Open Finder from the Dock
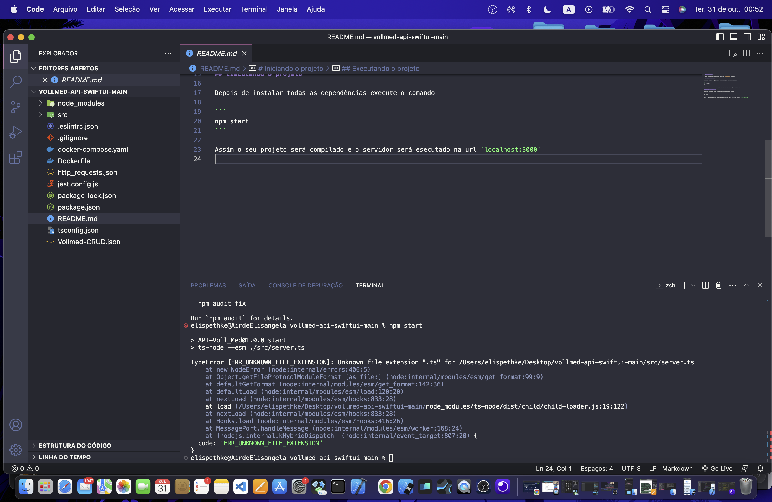Screen dimensions: 772x502 26,487
